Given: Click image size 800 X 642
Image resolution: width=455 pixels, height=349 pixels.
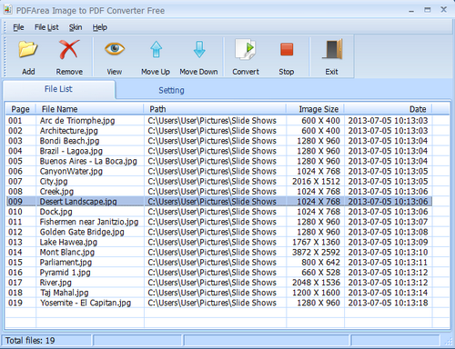Looking at the screenshot, I should coord(321,263).
